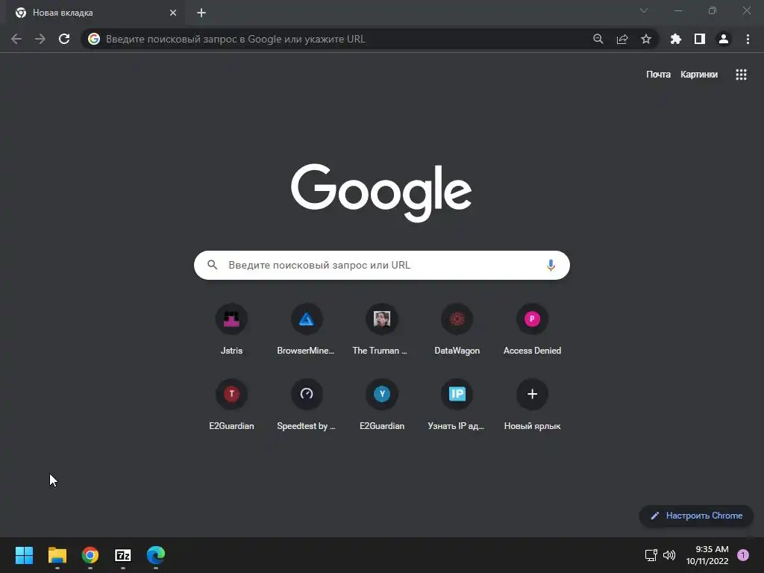Open the E2Guardian shortcut with blue Y
Viewport: 764px width, 573px height.
coord(381,404)
